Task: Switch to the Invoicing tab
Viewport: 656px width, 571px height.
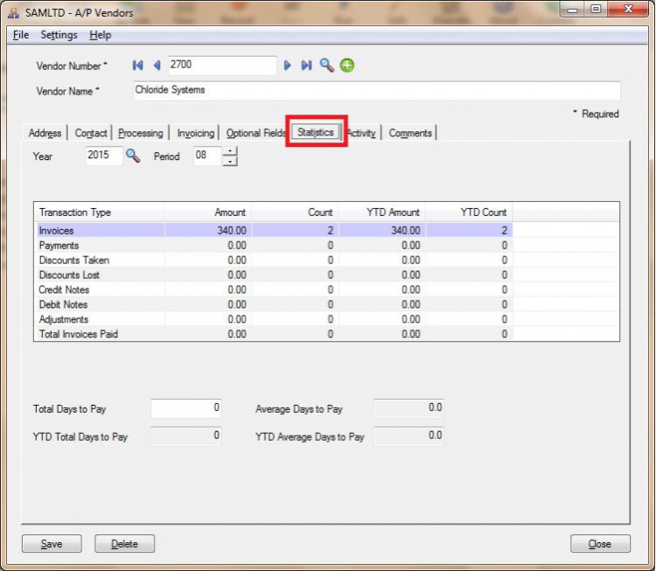Action: pyautogui.click(x=195, y=133)
